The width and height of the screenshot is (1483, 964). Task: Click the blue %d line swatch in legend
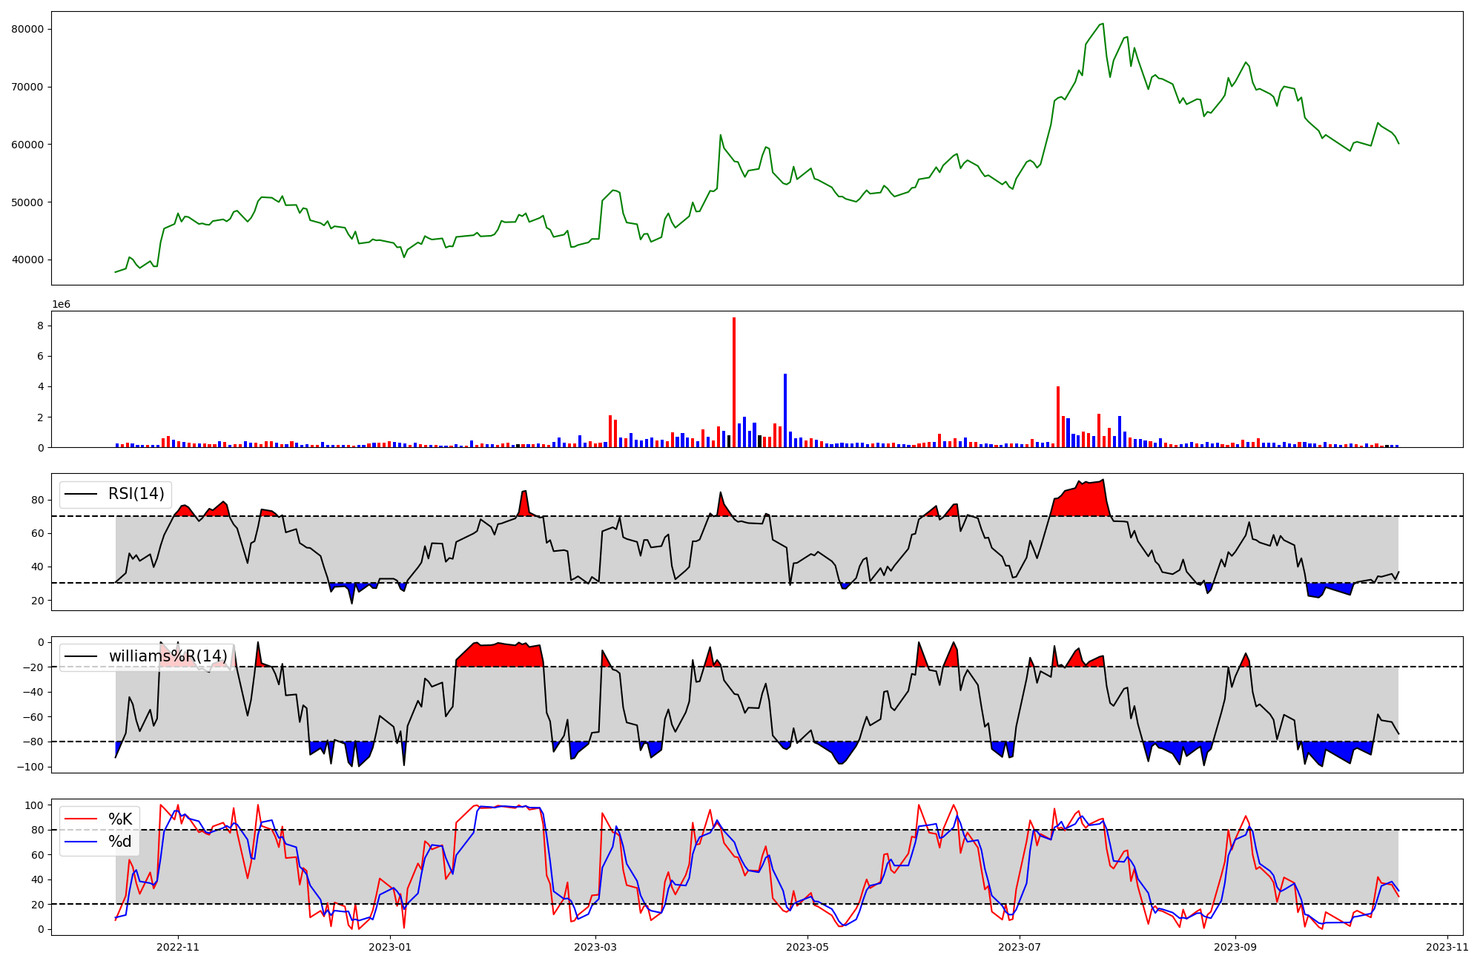click(81, 842)
